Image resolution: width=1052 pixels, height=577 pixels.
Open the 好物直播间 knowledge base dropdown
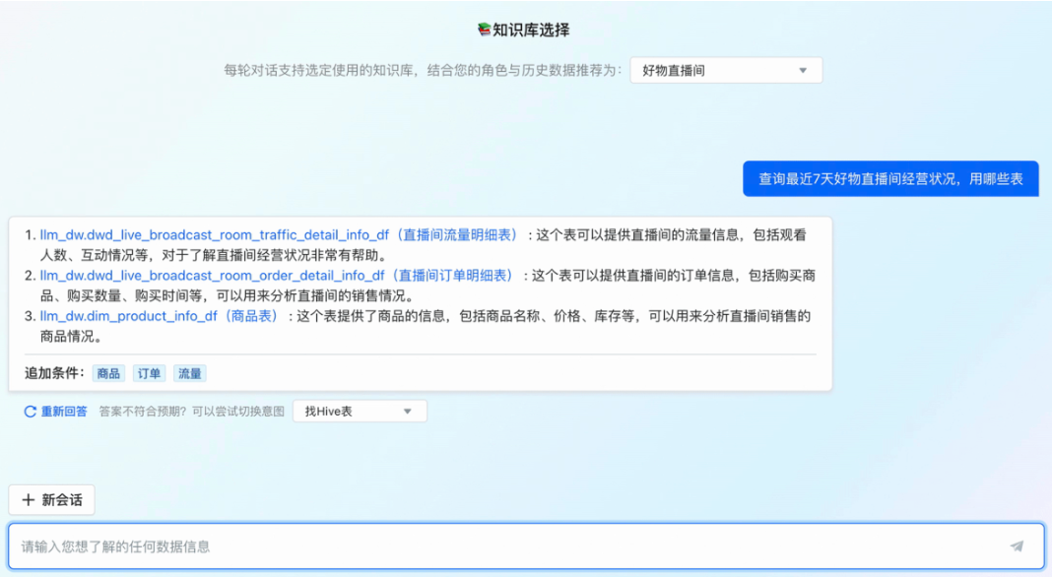tap(726, 71)
